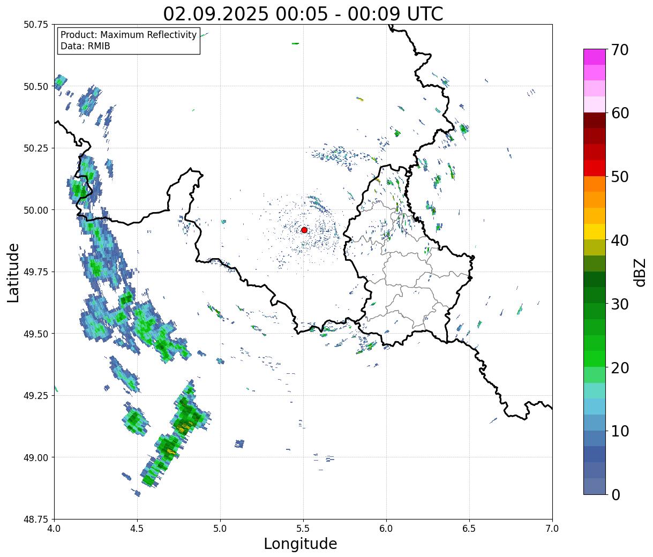Click longitude tick label 4.5
The height and width of the screenshot is (557, 653).
coord(137,529)
